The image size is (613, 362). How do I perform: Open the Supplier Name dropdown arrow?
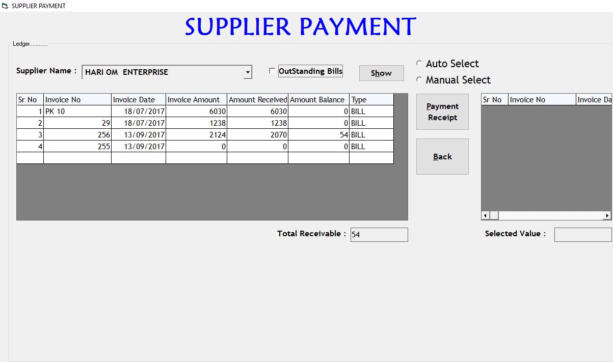pos(248,72)
